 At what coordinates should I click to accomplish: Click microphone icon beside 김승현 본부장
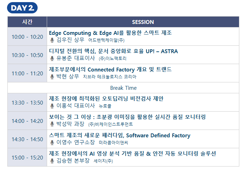pyautogui.click(x=52, y=161)
